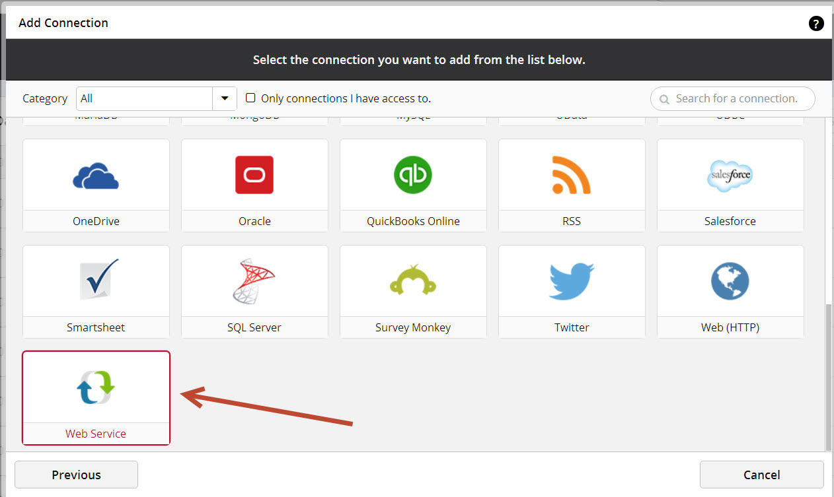Pick the SQL Server icon
834x497 pixels.
tap(254, 281)
